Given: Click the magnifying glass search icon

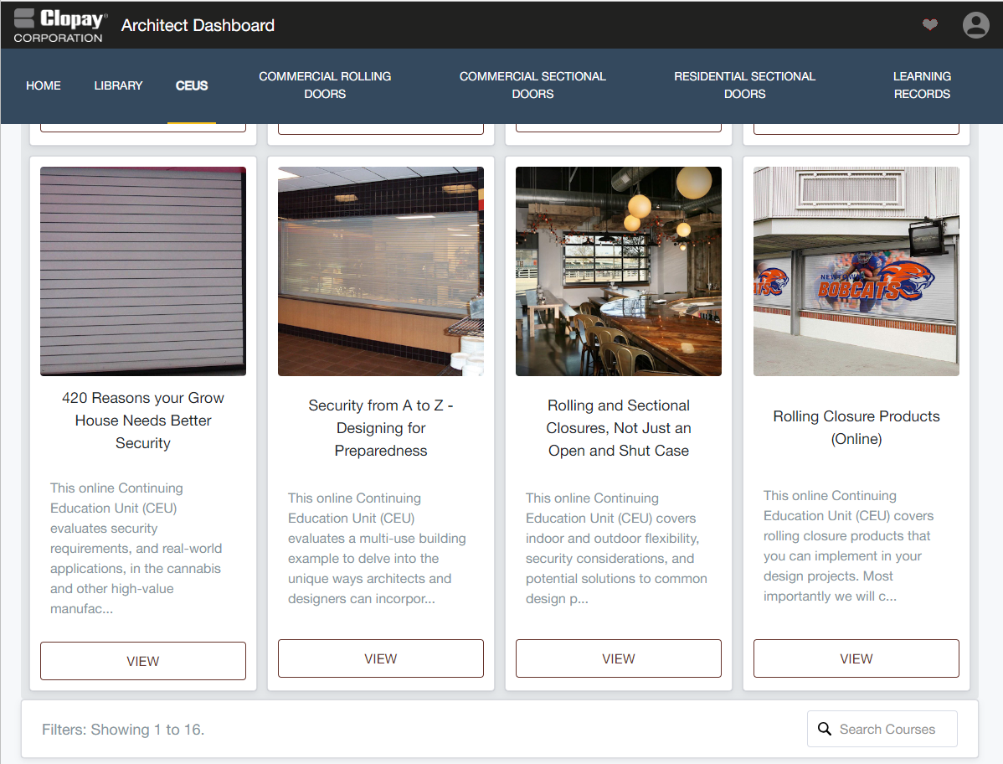Looking at the screenshot, I should pos(825,729).
